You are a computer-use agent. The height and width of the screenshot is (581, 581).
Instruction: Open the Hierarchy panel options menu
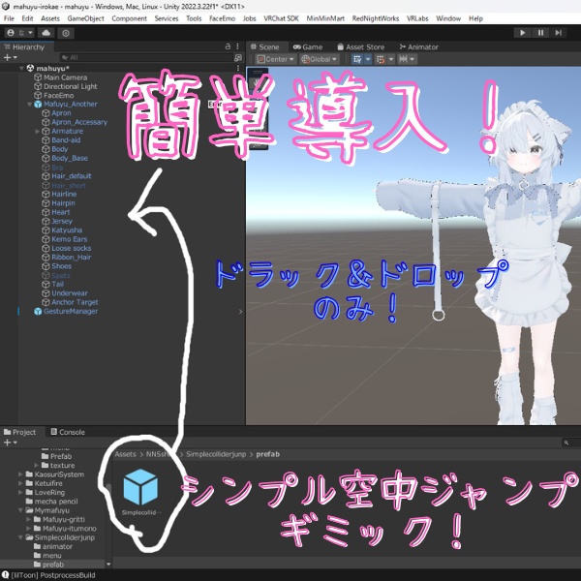pos(237,46)
